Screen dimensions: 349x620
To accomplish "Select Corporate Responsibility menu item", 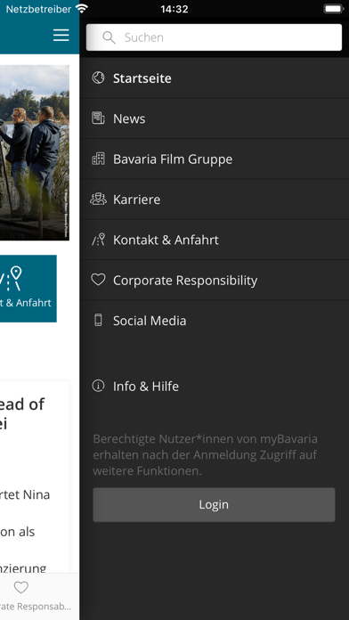I will click(x=215, y=280).
